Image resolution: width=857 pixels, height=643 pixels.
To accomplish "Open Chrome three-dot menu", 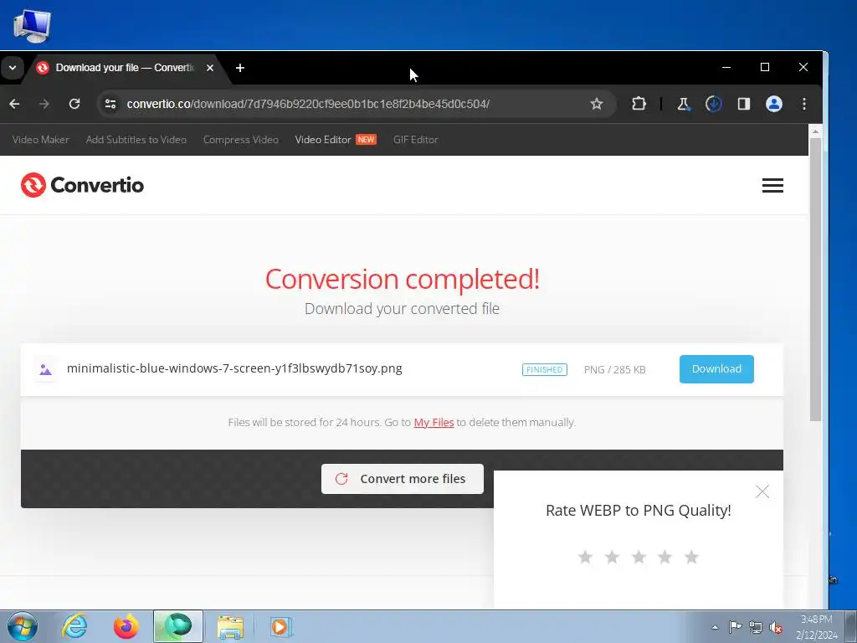I will click(804, 104).
